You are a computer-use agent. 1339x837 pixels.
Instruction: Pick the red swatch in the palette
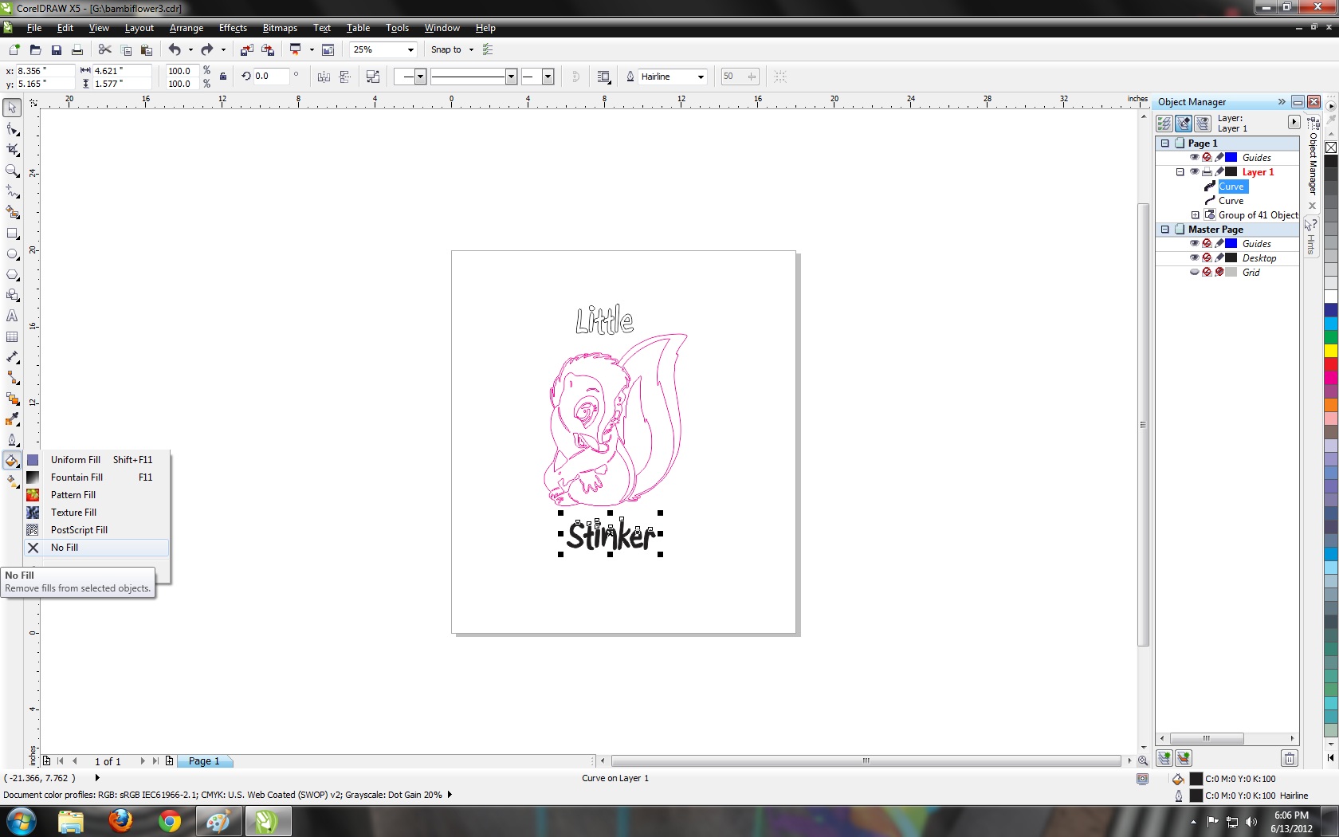[x=1331, y=364]
